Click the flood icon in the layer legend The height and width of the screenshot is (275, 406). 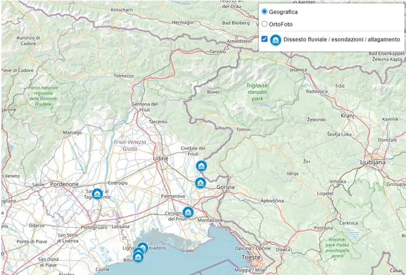275,40
